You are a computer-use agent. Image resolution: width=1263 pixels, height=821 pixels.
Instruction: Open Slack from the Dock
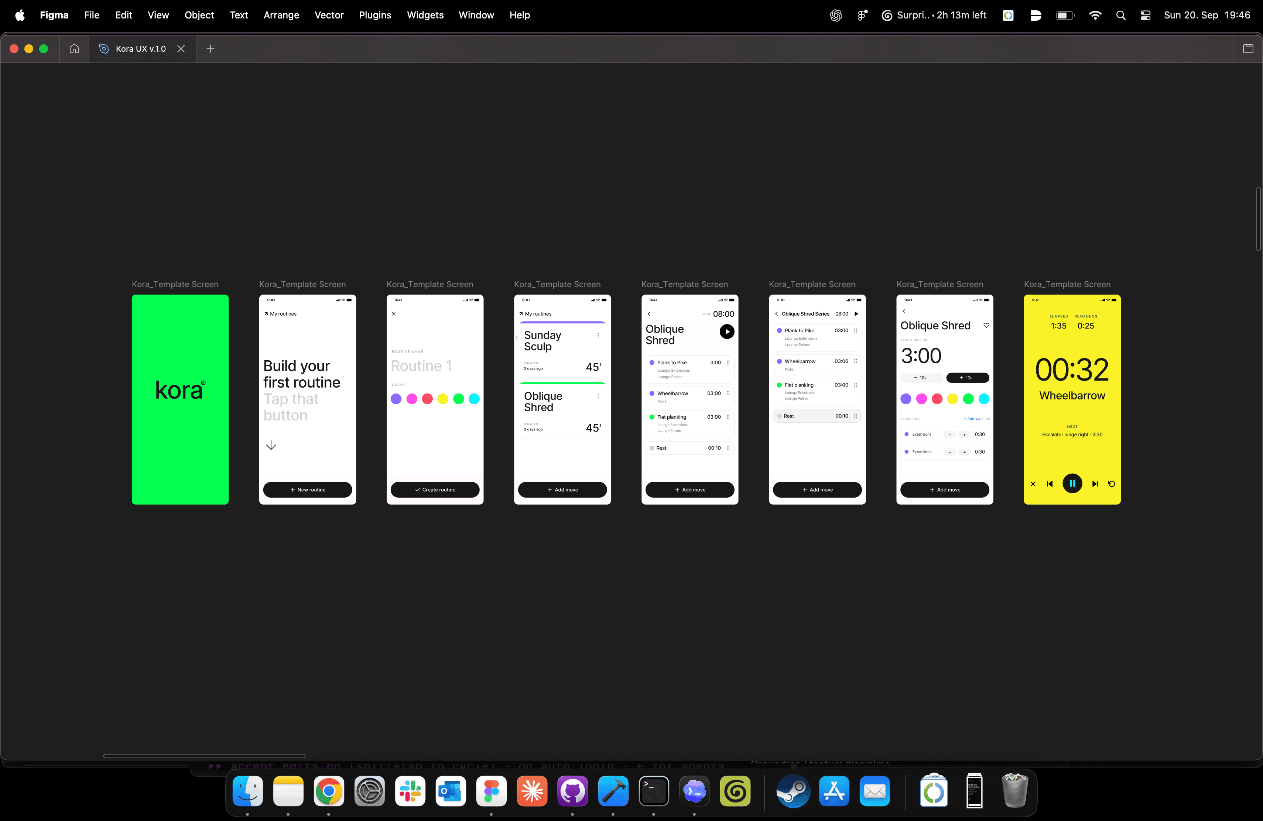pos(410,791)
